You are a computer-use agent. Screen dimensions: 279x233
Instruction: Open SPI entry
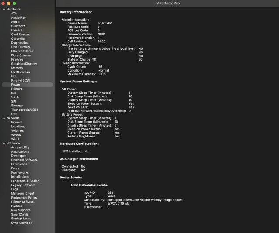click(14, 101)
